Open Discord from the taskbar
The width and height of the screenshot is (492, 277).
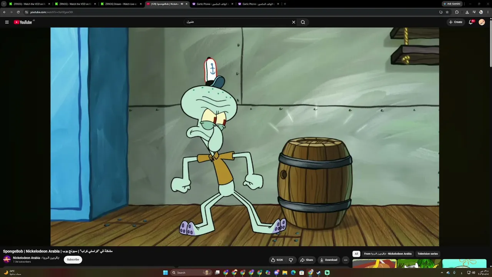coord(276,273)
